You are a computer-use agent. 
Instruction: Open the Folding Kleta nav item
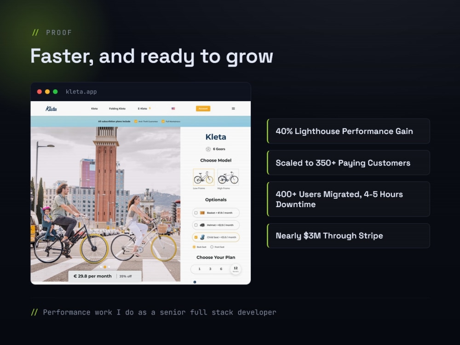pos(117,109)
